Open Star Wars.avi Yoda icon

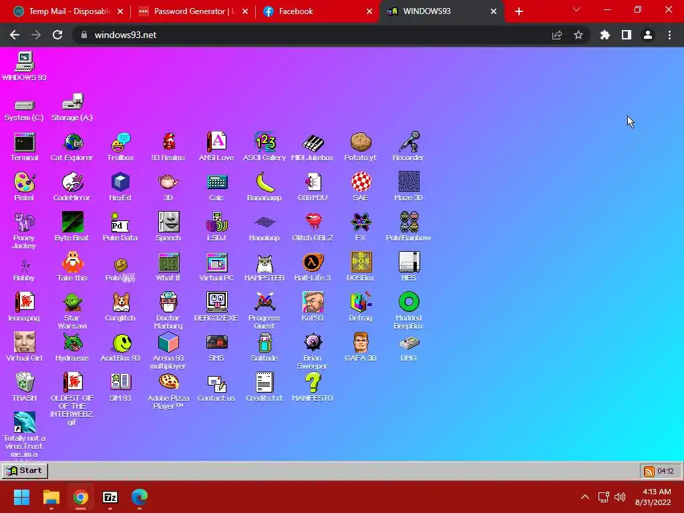click(x=72, y=311)
